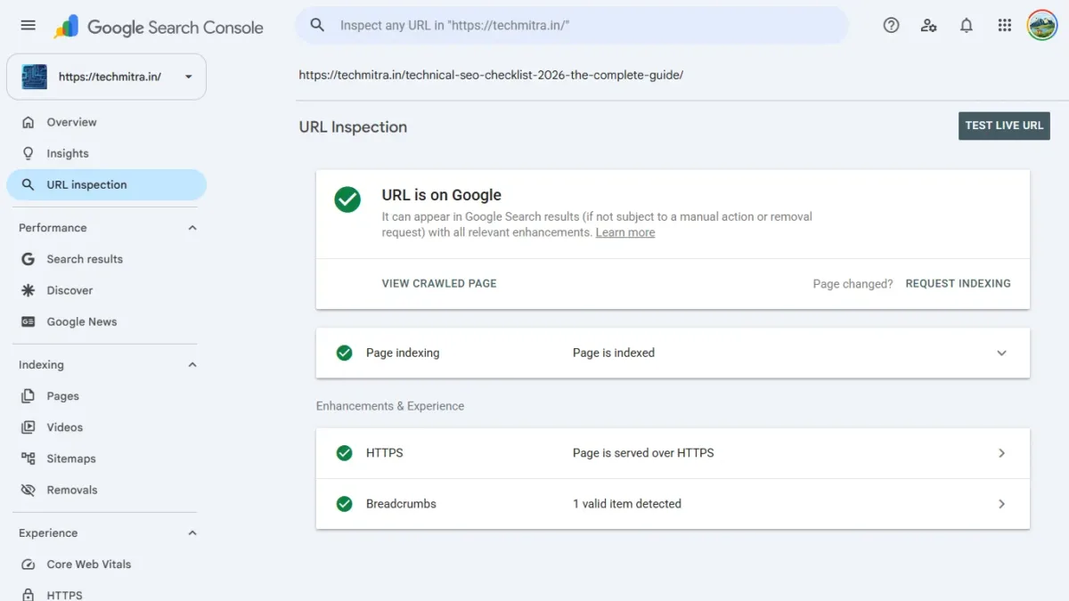Click the 'Enhancements & Experience' heading
The image size is (1069, 601).
point(390,406)
